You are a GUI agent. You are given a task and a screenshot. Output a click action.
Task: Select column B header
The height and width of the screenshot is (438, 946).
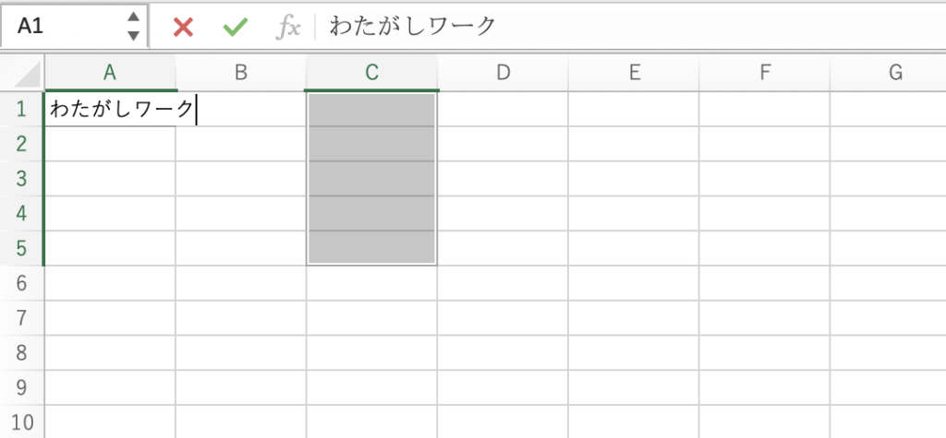coord(241,73)
